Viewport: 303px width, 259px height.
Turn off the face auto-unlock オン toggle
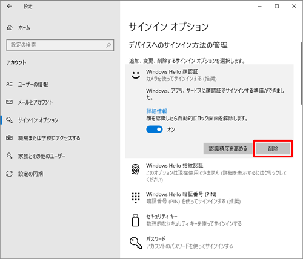coord(155,129)
